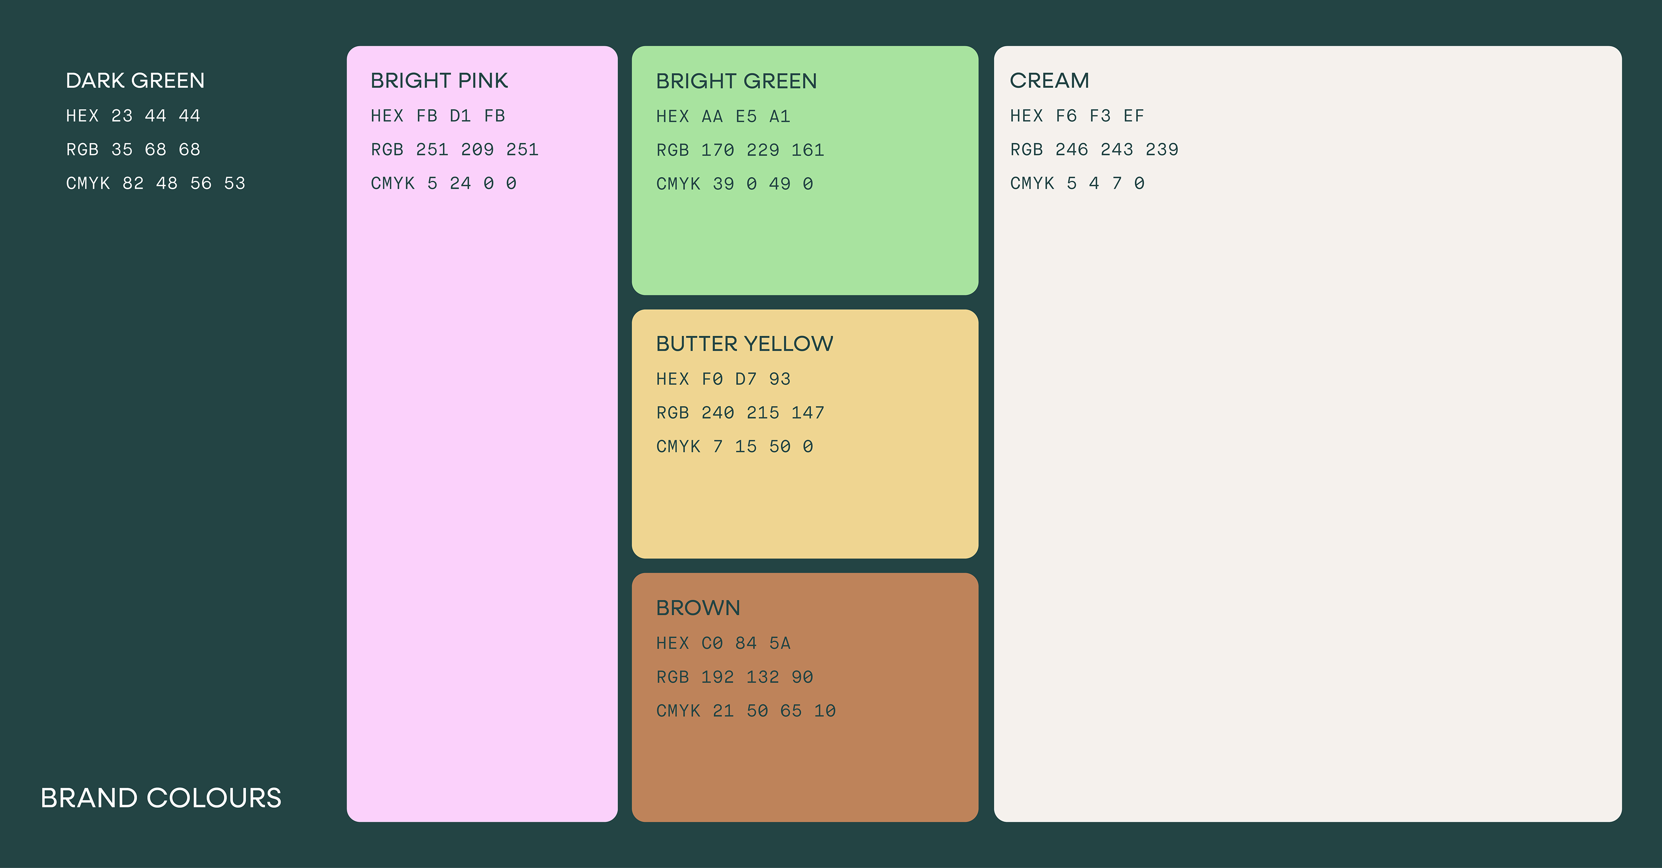Click CMYK 21 50 65 10 line
The height and width of the screenshot is (868, 1662).
coord(746,710)
